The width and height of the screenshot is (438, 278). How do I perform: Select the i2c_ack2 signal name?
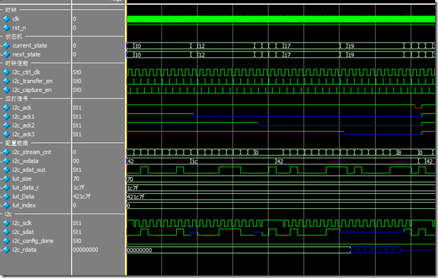(x=24, y=125)
